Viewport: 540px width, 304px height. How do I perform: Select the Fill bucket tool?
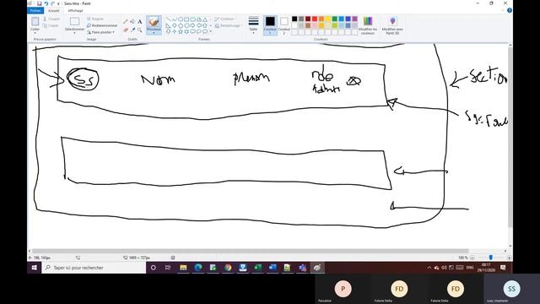(x=132, y=22)
